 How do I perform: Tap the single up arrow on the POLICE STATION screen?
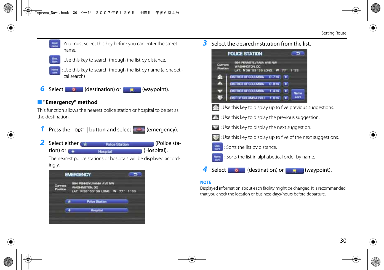pyautogui.click(x=220, y=83)
